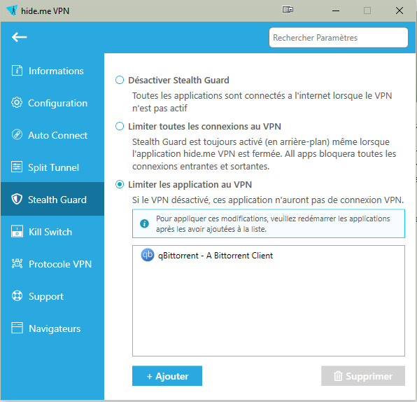Click the + Ajouter button
Screen dimensions: 417x402
[167, 375]
